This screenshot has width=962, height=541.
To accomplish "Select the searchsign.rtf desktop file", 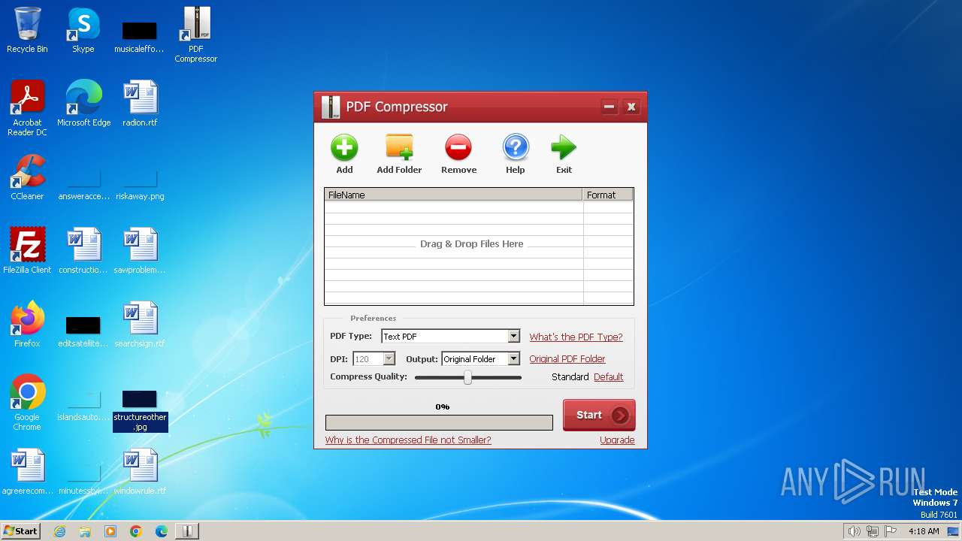I will pyautogui.click(x=140, y=325).
